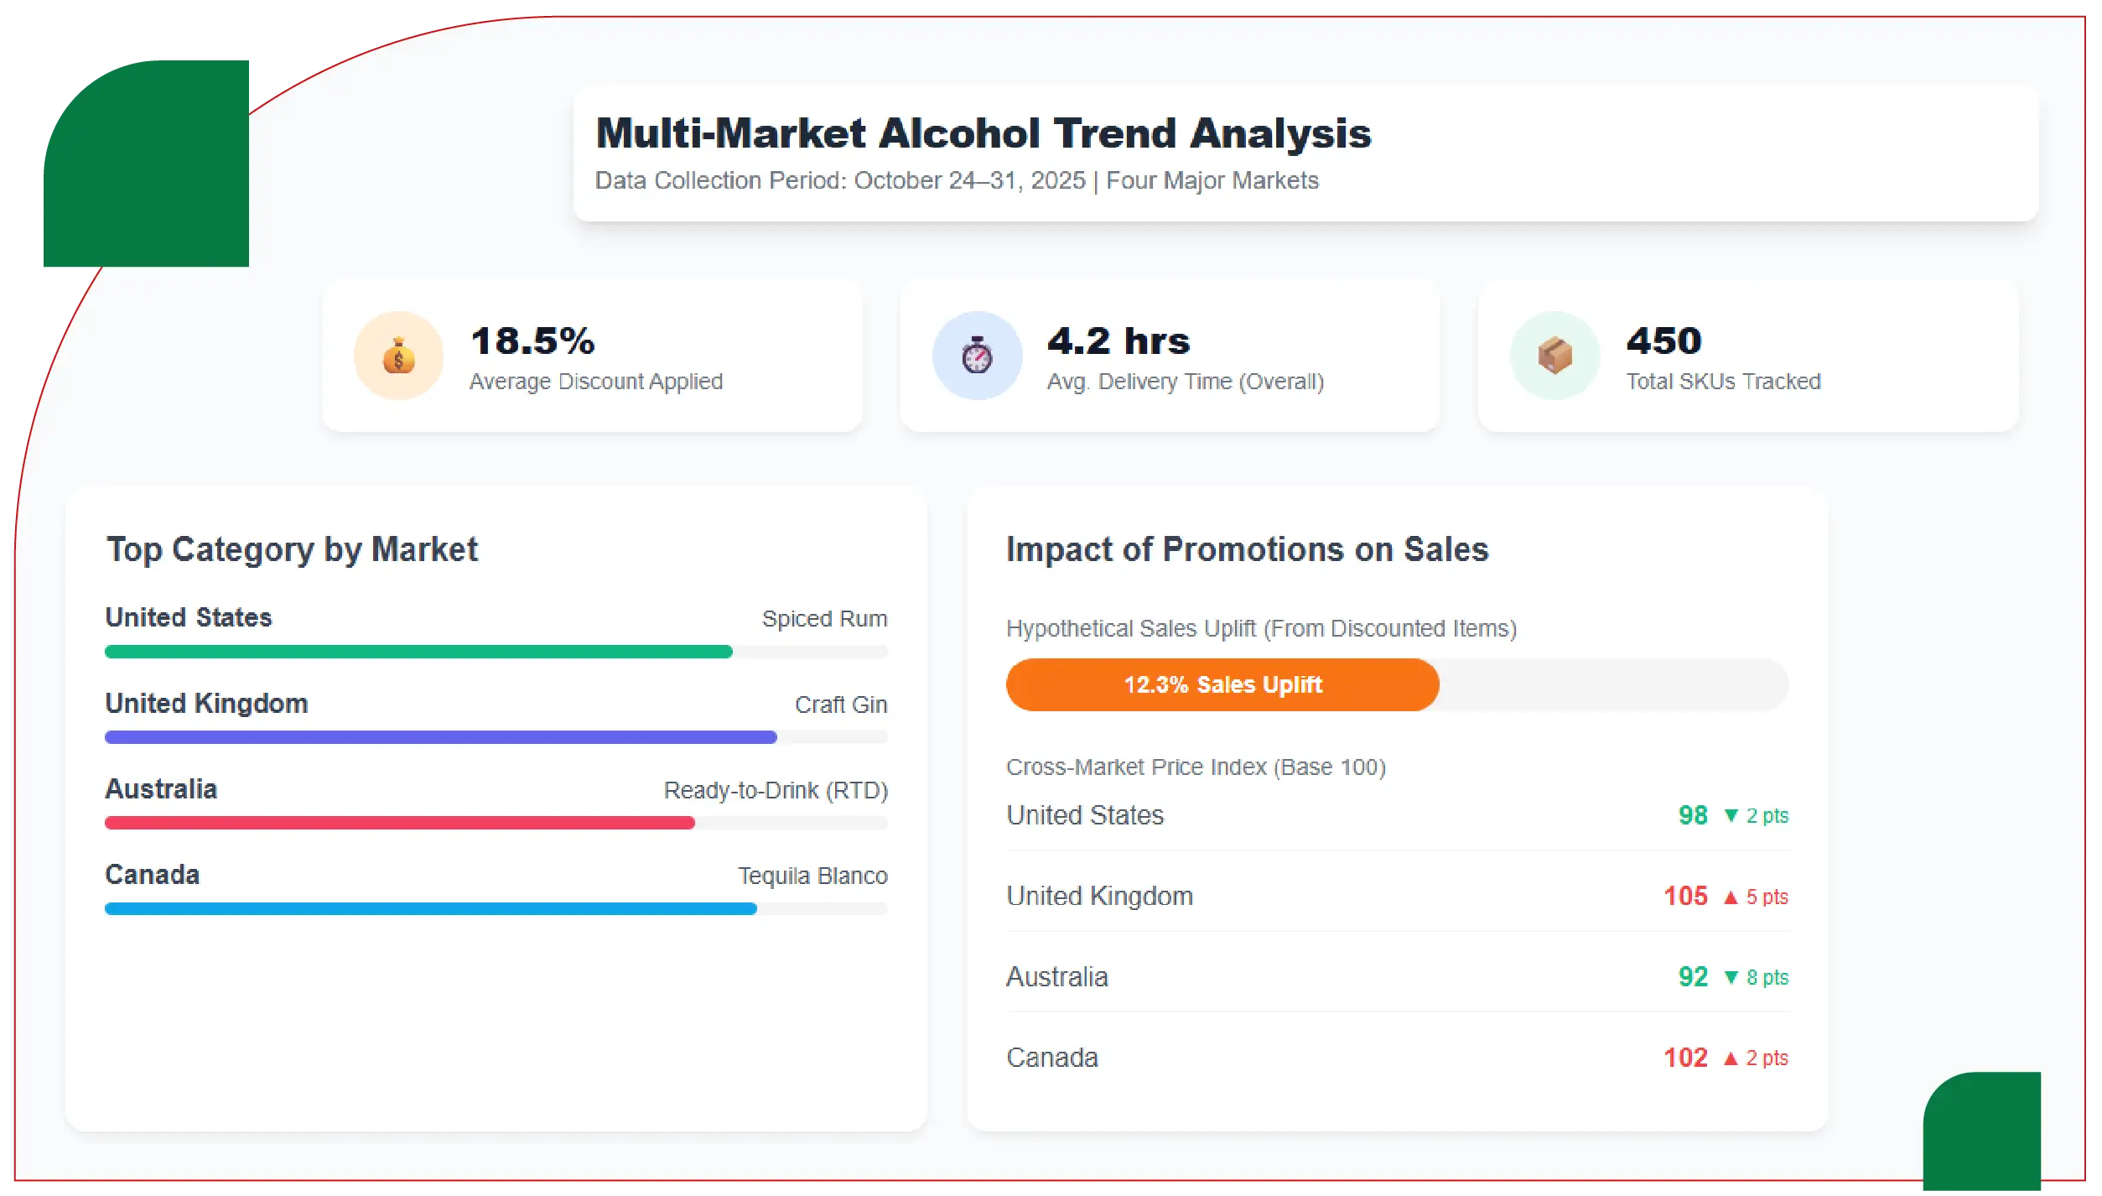Click the green United States category bar
This screenshot has height=1196, width=2102.
click(x=418, y=652)
